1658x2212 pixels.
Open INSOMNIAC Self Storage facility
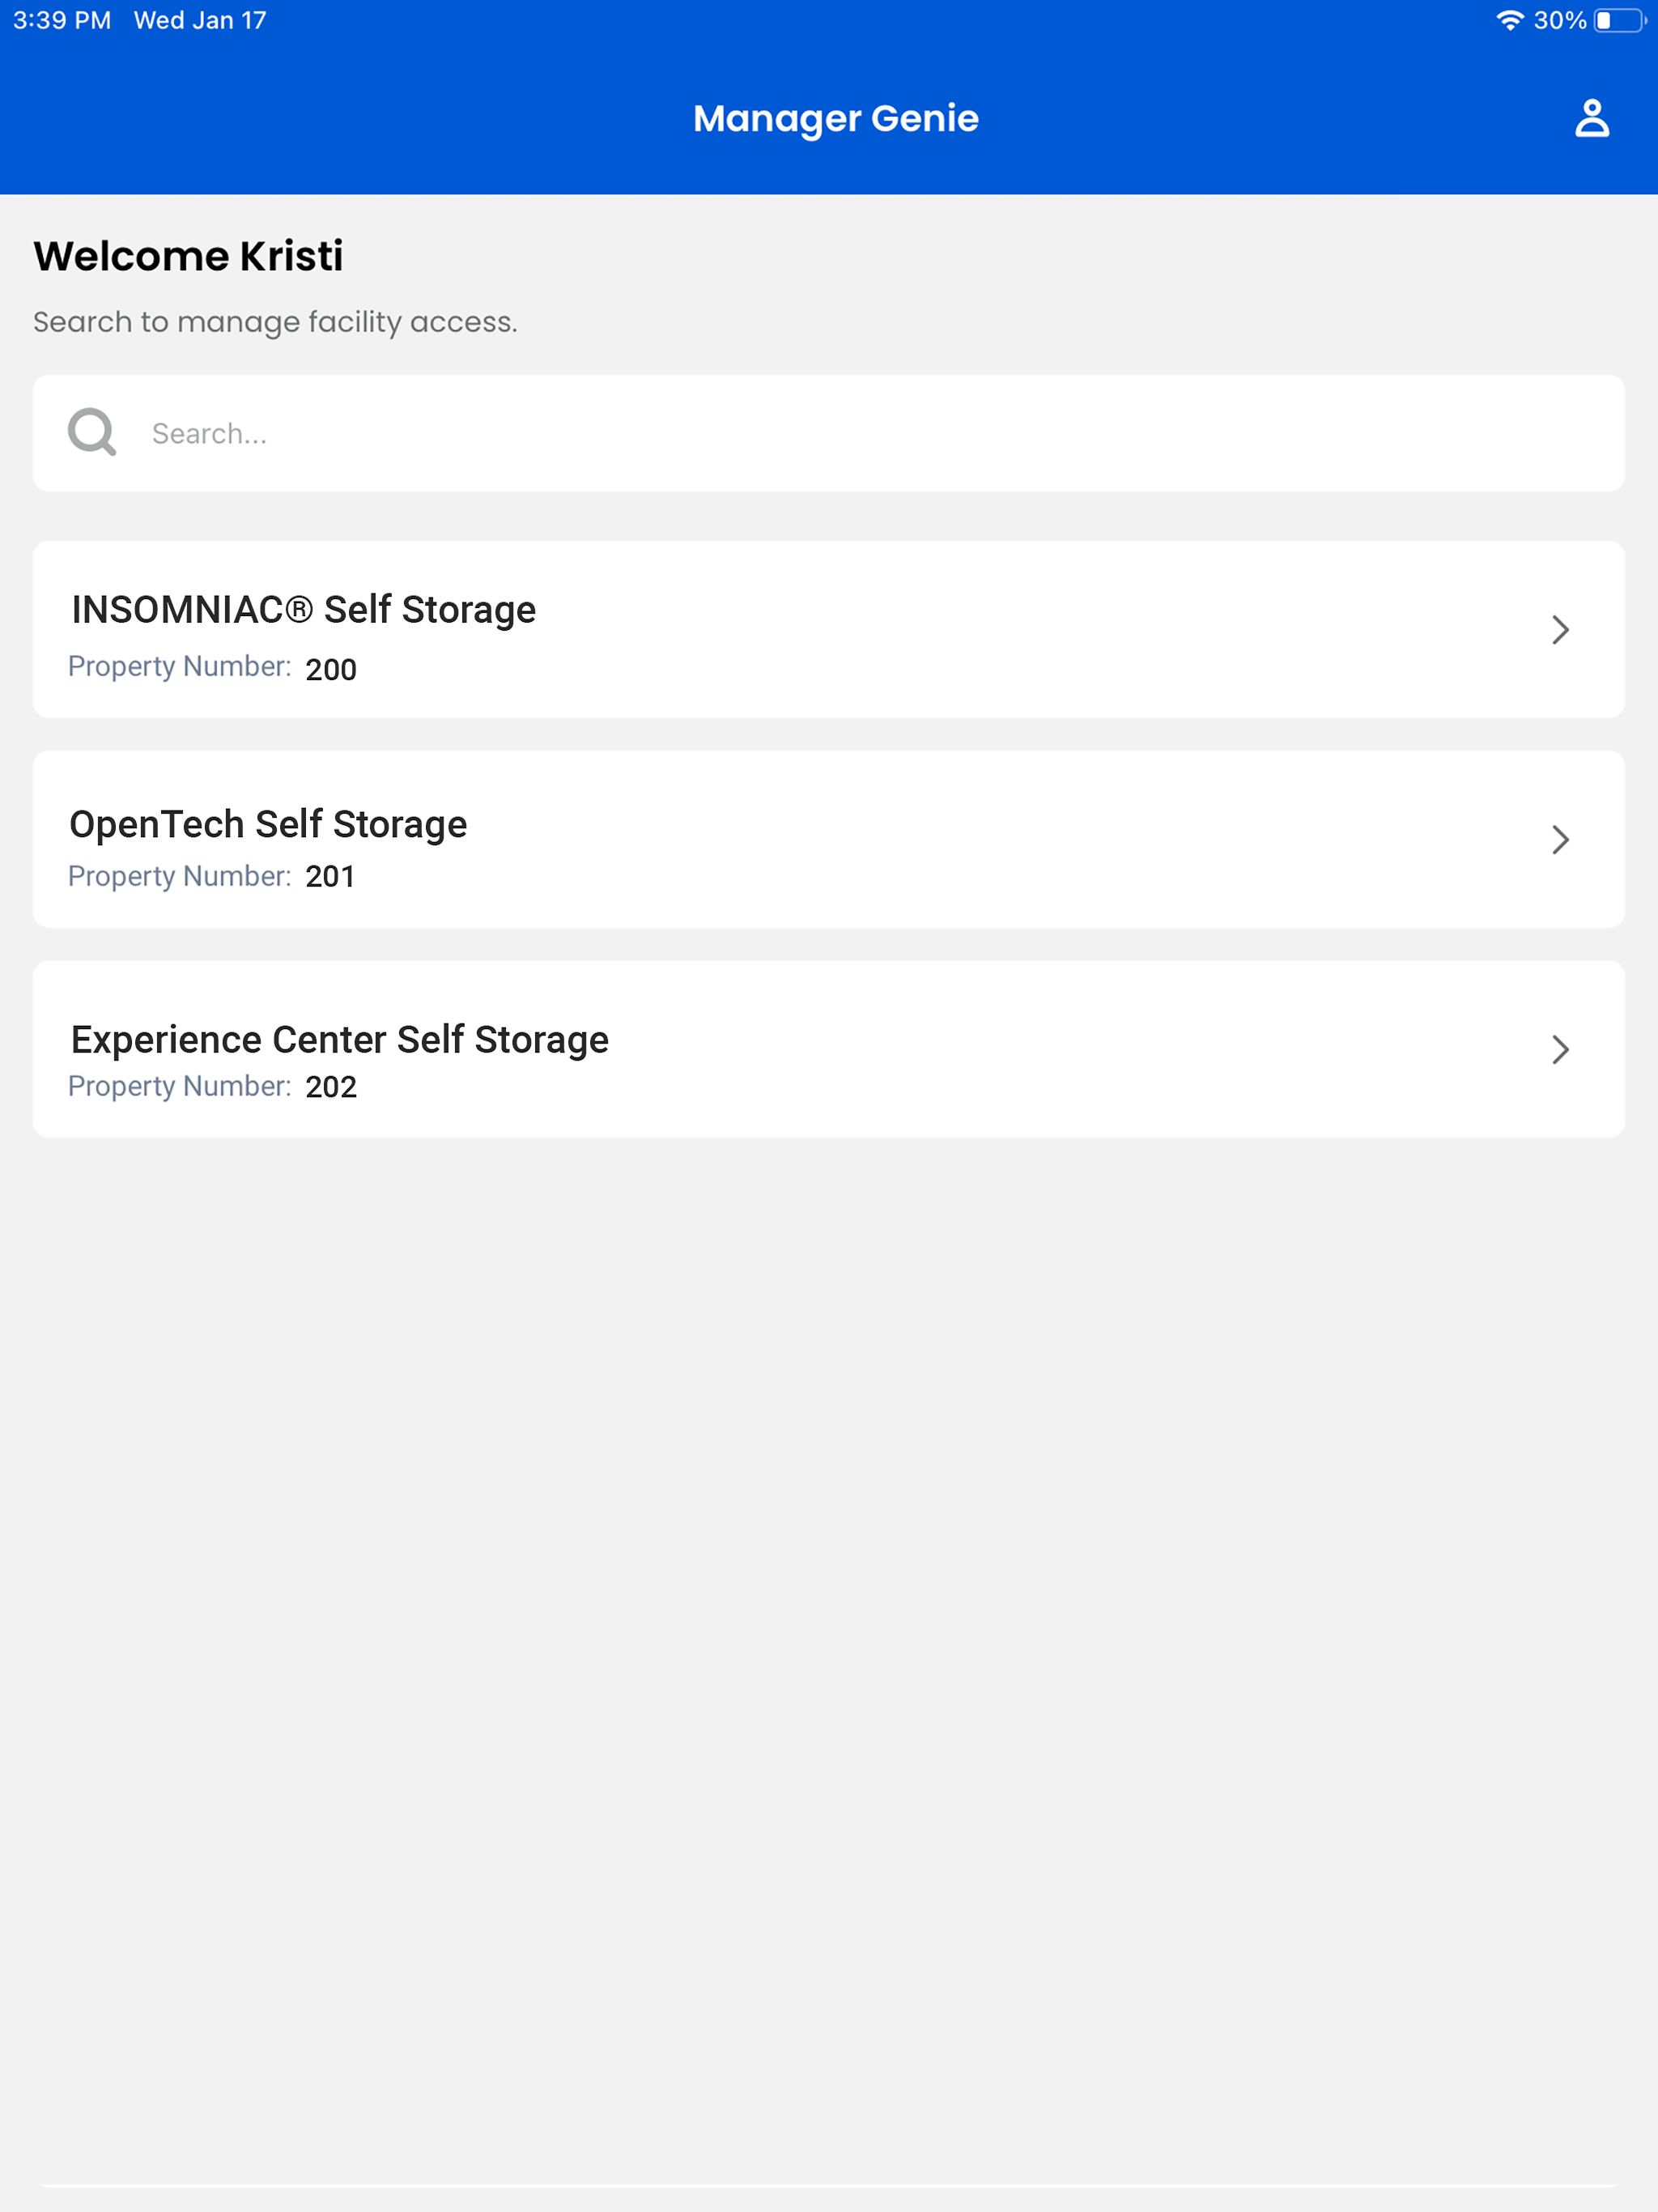tap(828, 629)
